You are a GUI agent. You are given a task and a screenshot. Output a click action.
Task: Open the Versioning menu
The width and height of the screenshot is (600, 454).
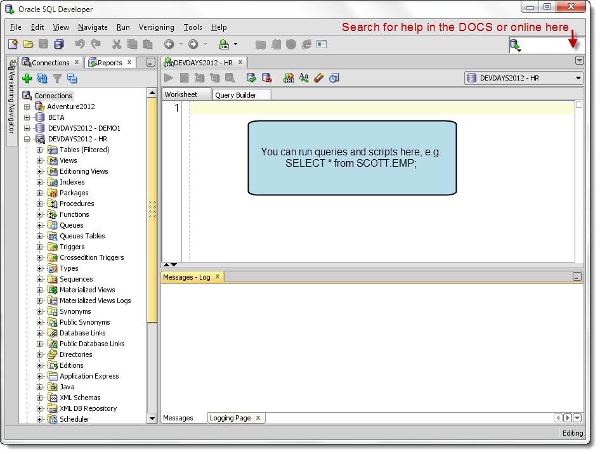click(156, 27)
